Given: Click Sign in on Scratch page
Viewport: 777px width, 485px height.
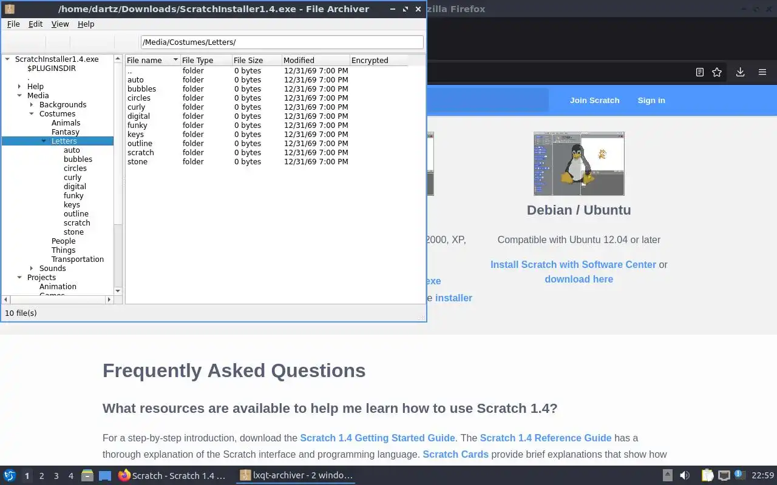Looking at the screenshot, I should pos(651,100).
